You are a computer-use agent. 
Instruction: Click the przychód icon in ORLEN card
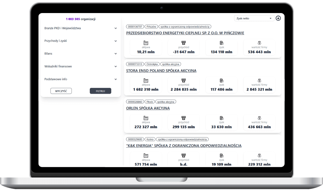183,118
